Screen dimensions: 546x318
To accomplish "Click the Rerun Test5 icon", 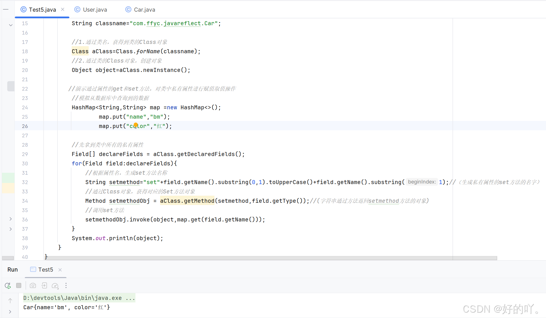I will [8, 286].
